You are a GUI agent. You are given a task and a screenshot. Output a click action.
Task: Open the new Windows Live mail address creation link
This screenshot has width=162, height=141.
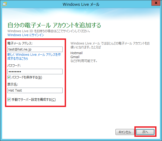[x=34, y=57]
